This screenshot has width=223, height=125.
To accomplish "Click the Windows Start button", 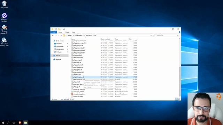I will tap(3, 123).
